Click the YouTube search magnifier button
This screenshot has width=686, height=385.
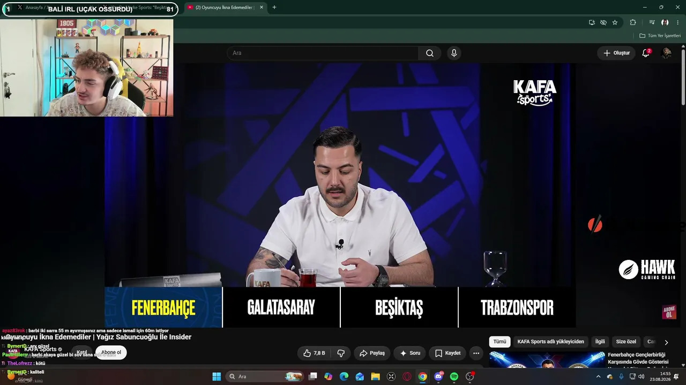(430, 53)
